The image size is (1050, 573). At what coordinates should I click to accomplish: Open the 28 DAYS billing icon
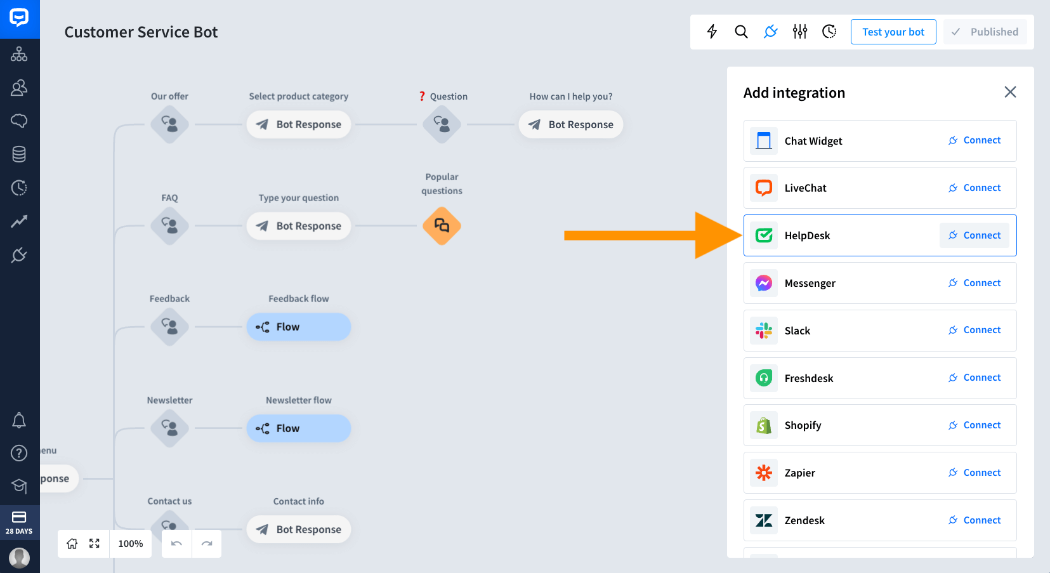19,522
